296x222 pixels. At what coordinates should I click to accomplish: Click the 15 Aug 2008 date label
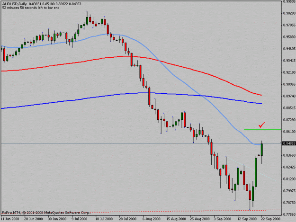176,219
